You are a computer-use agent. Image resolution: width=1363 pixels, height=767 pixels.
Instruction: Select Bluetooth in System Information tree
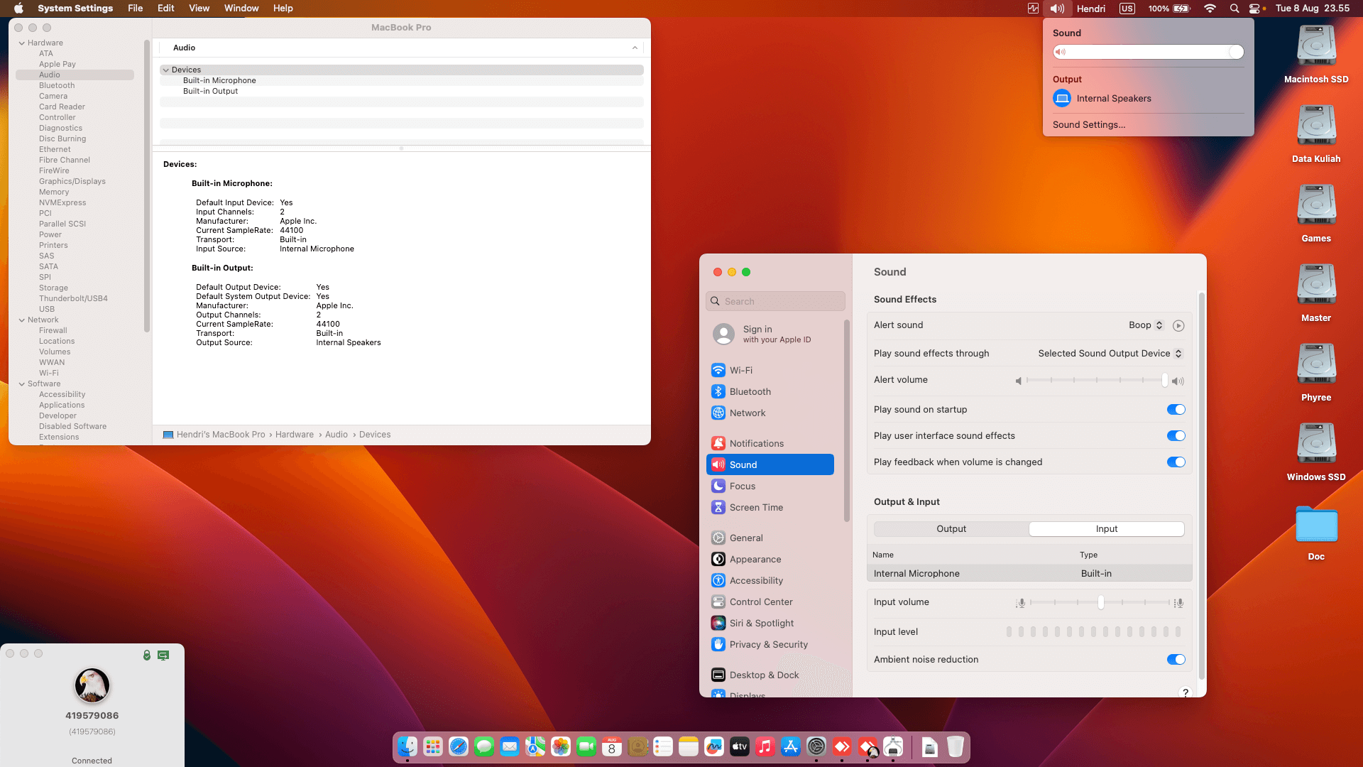click(x=57, y=86)
